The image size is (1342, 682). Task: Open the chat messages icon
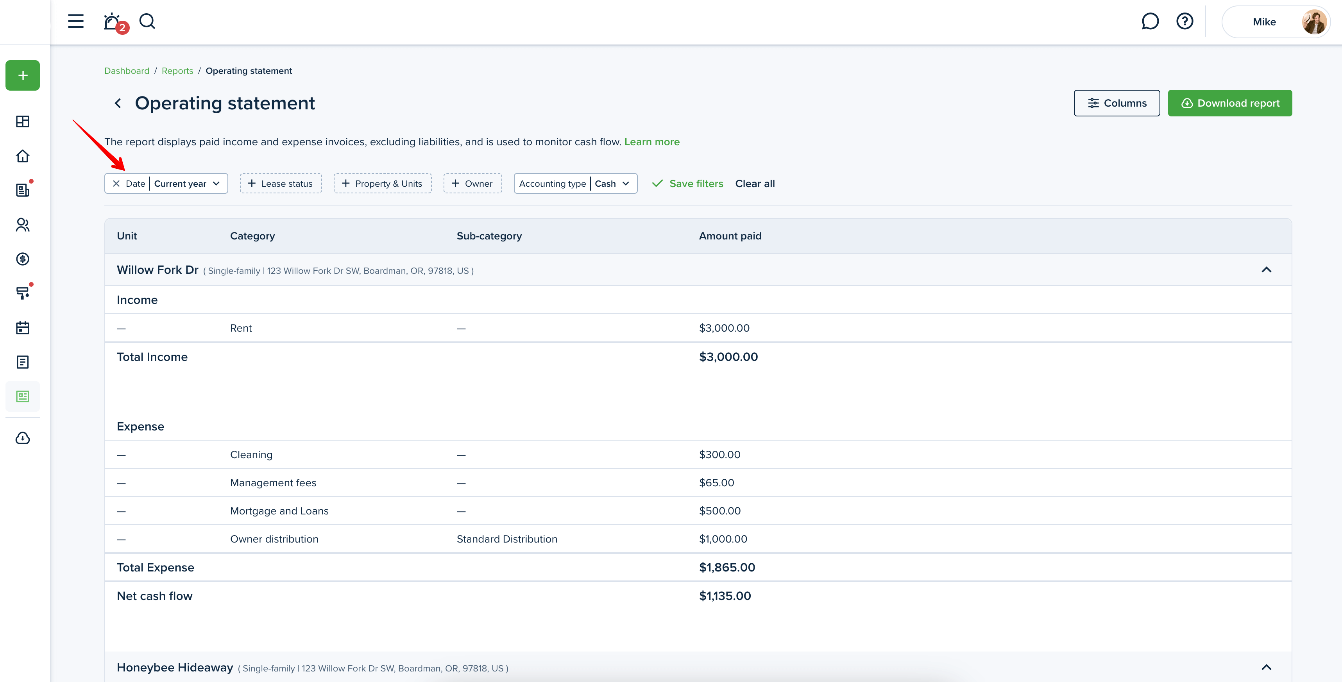[x=1150, y=21]
